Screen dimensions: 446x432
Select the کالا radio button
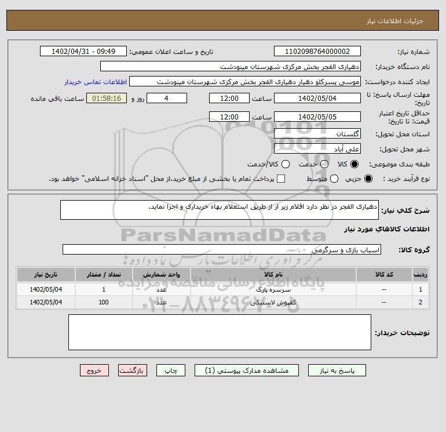pos(354,164)
